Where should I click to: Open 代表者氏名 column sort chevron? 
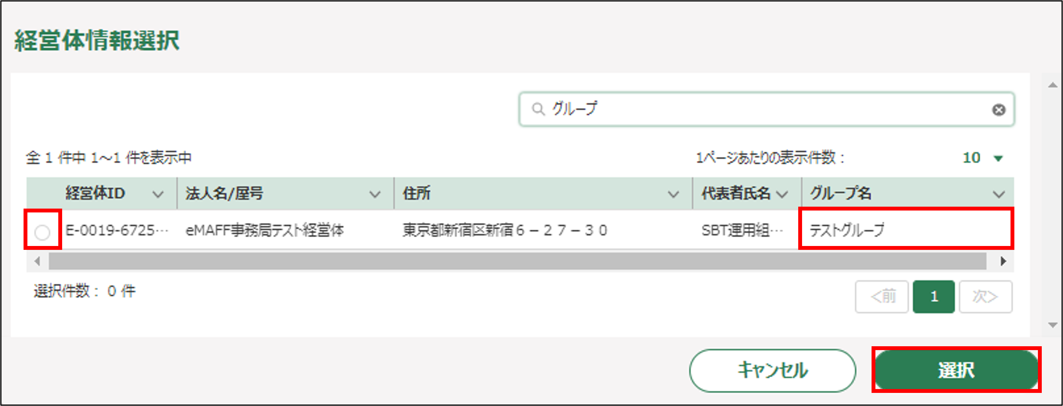coord(782,194)
